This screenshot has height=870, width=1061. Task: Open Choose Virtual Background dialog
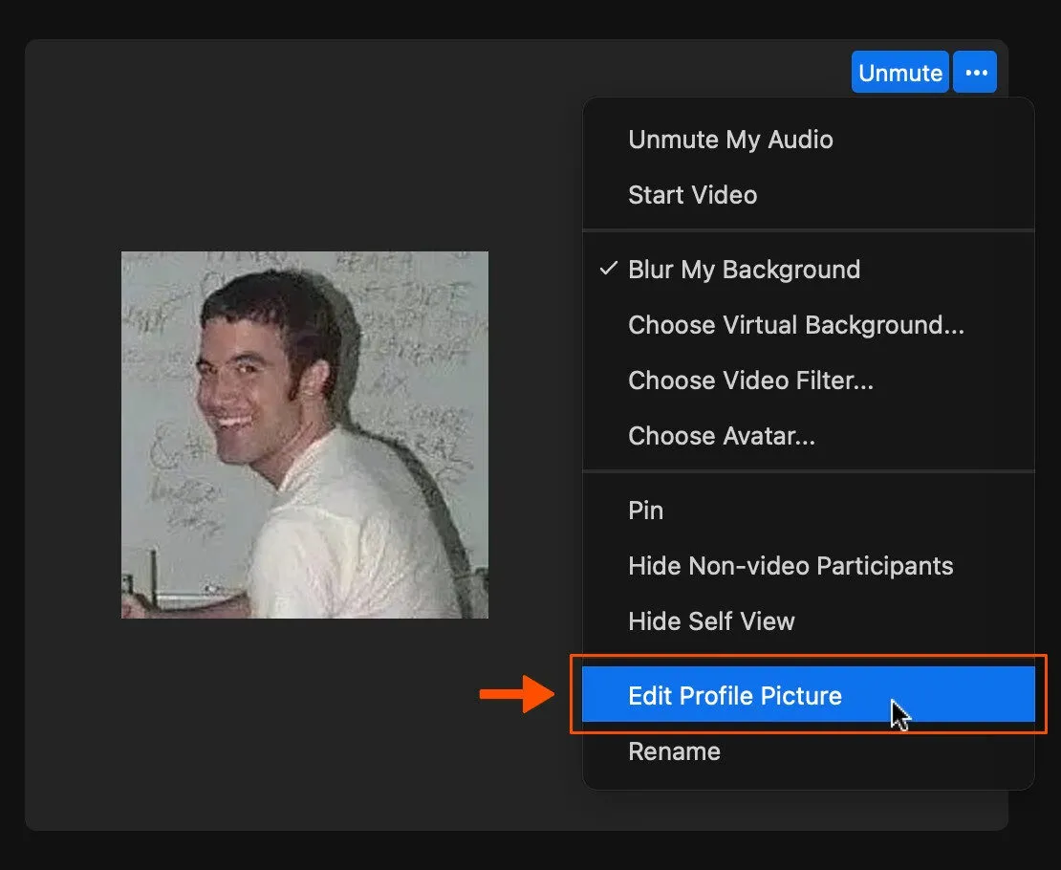[795, 325]
